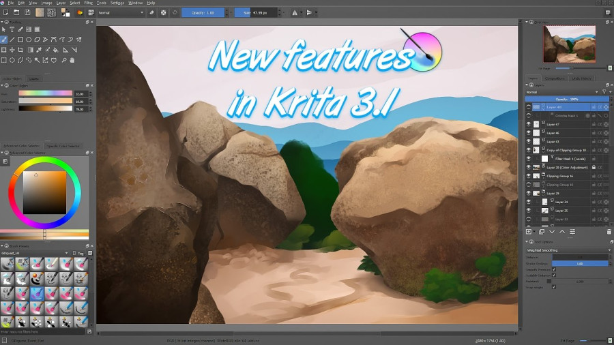
Task: Select the Elliptical Selection tool
Action: point(12,60)
